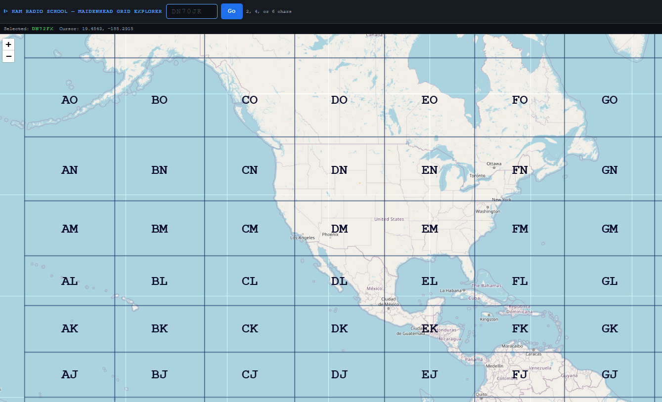Select grid field EK
The height and width of the screenshot is (402, 662).
coord(430,329)
